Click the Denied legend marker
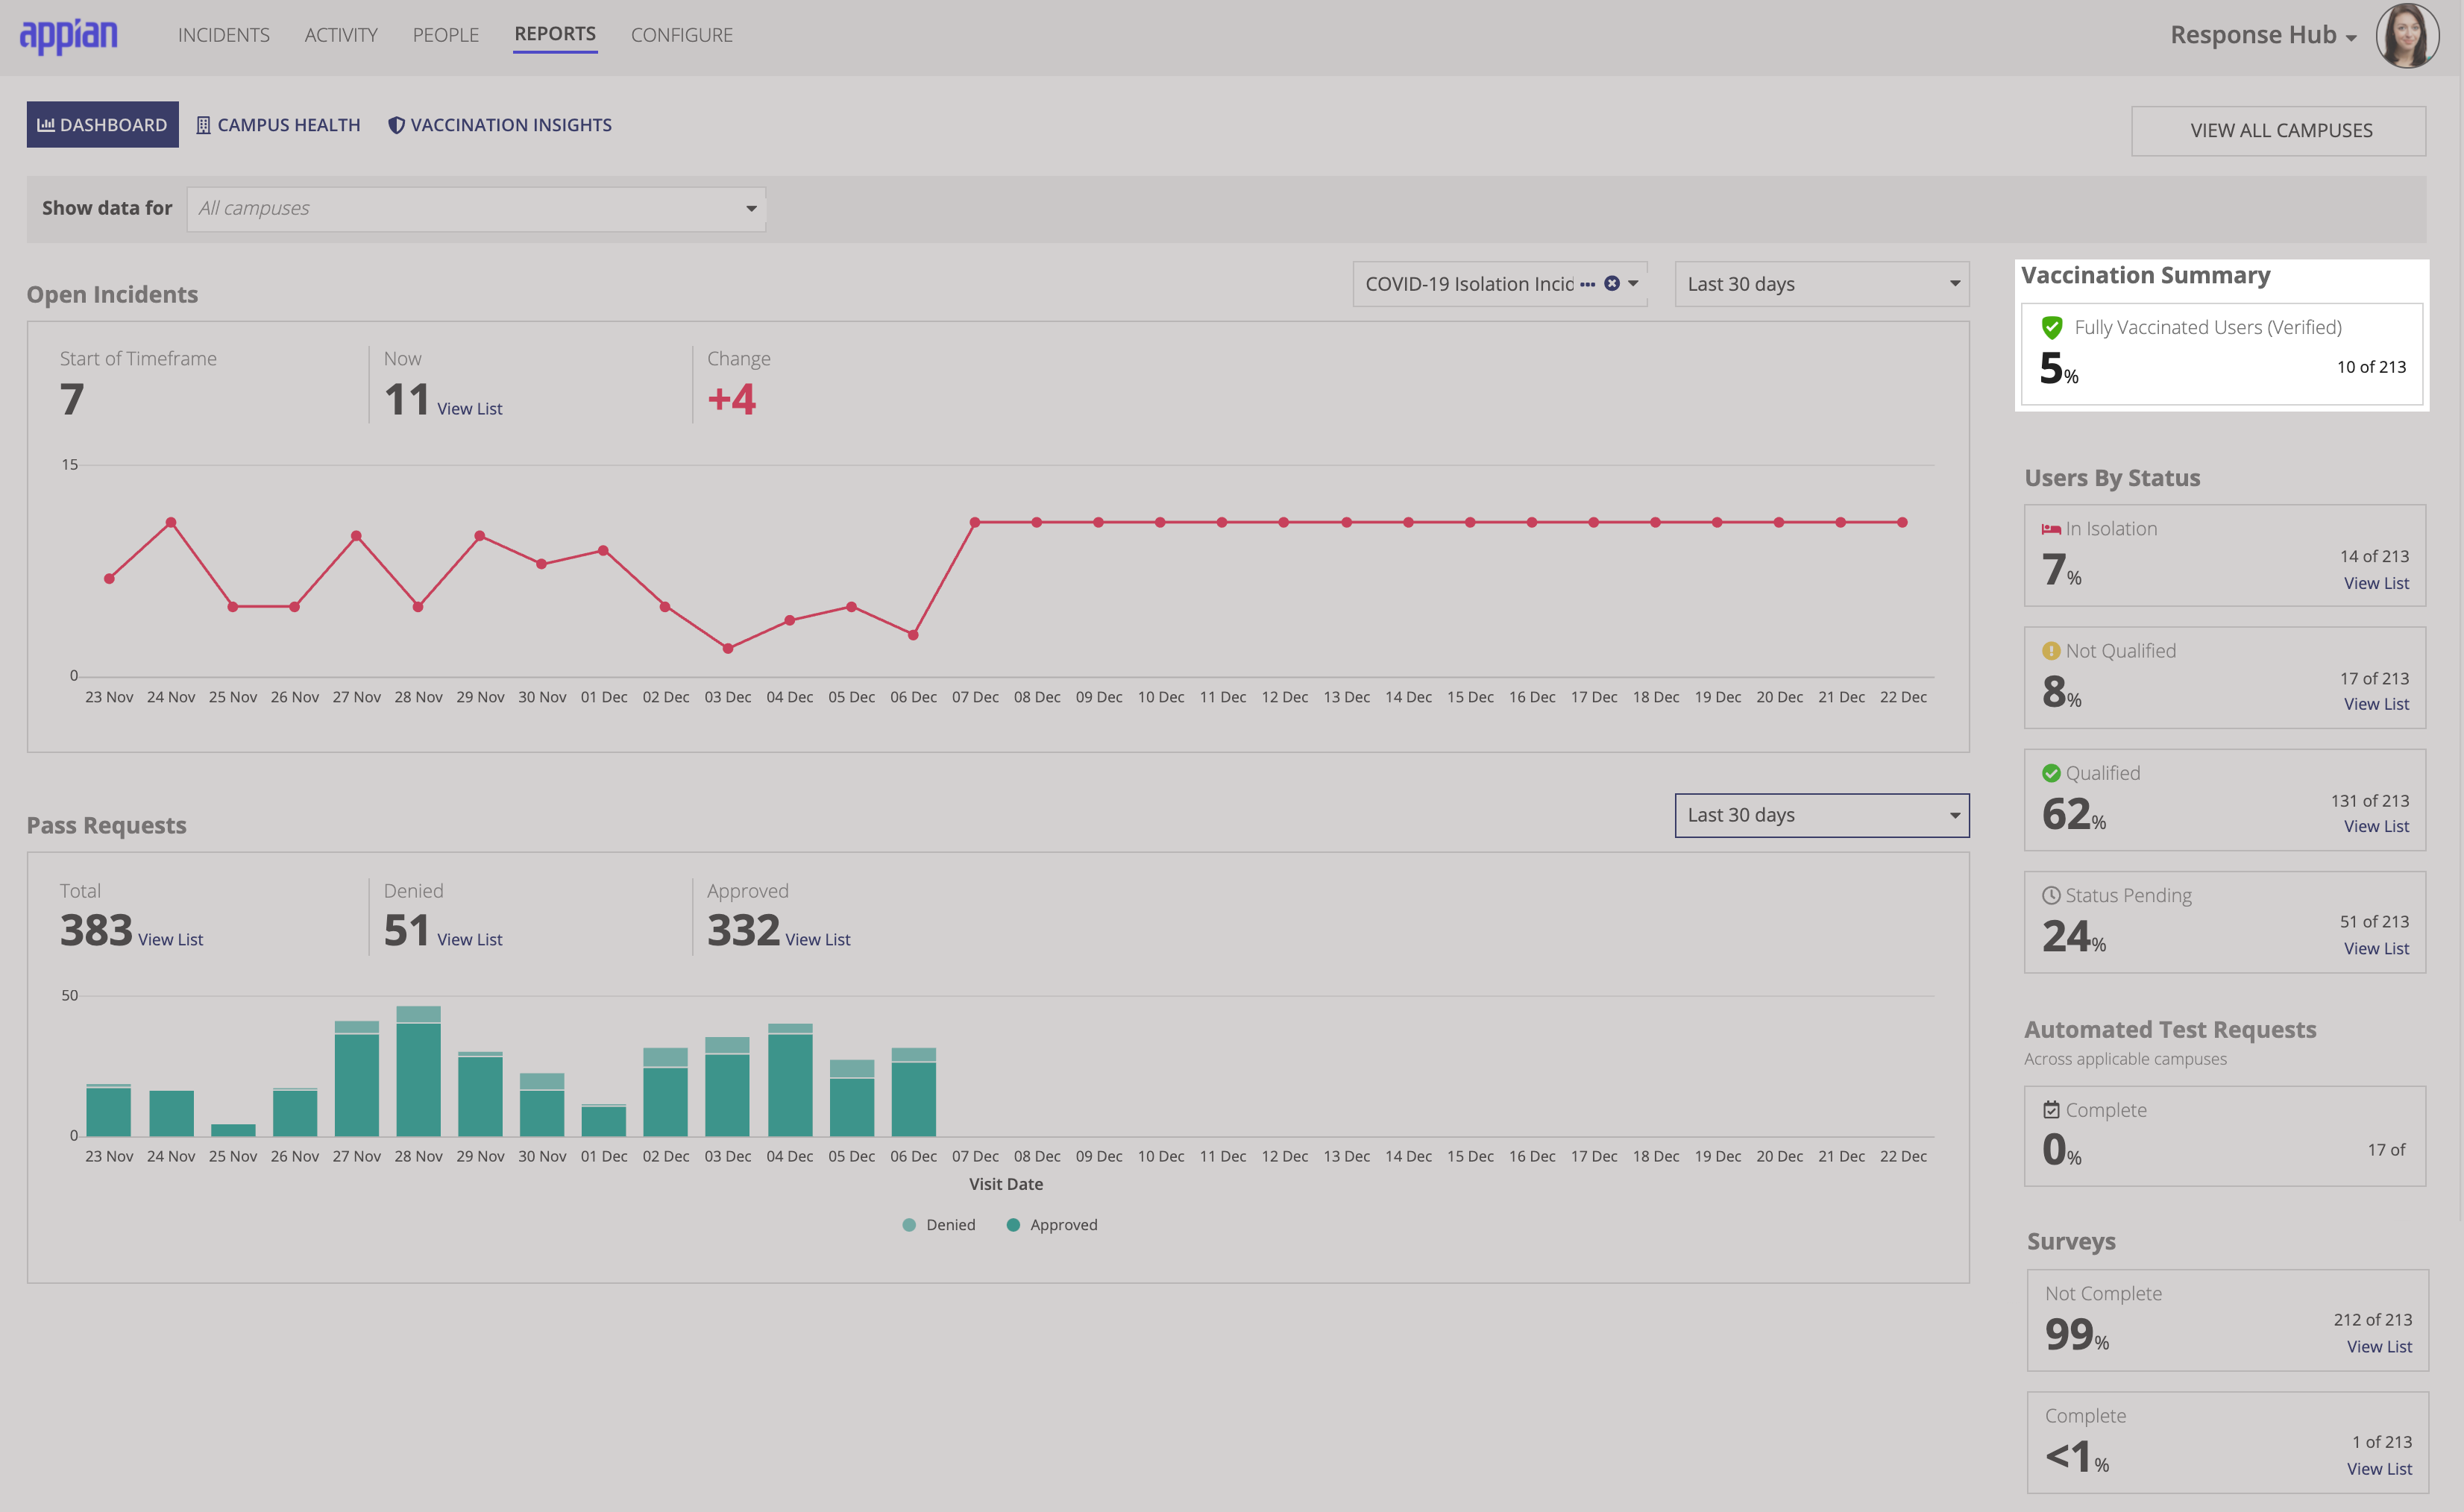 (909, 1225)
